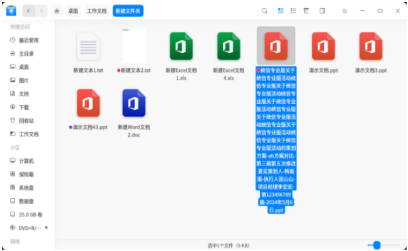The width and height of the screenshot is (408, 251).
Task: Click the 演示文档3.ppt file name
Action: pos(371,71)
